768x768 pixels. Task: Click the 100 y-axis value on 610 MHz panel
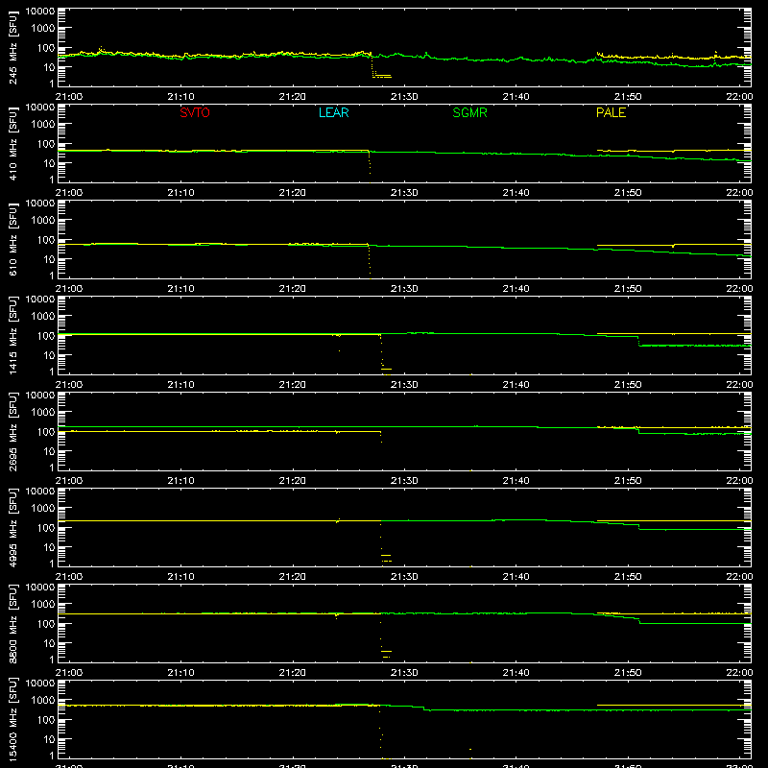tap(46, 240)
